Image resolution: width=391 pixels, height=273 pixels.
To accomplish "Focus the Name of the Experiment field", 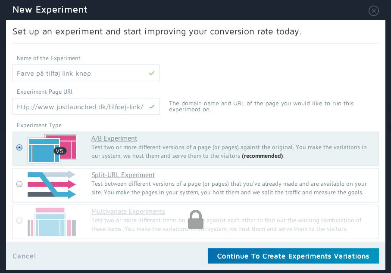I will click(80, 73).
